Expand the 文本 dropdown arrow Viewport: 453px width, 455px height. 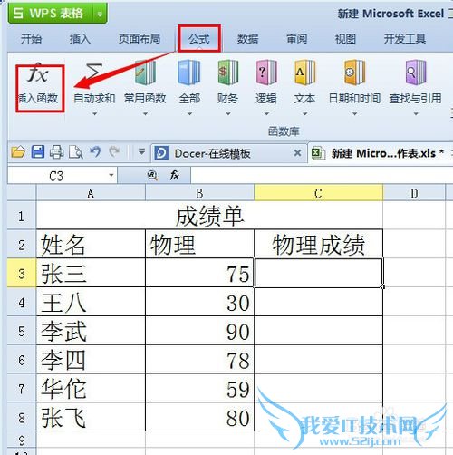(305, 114)
